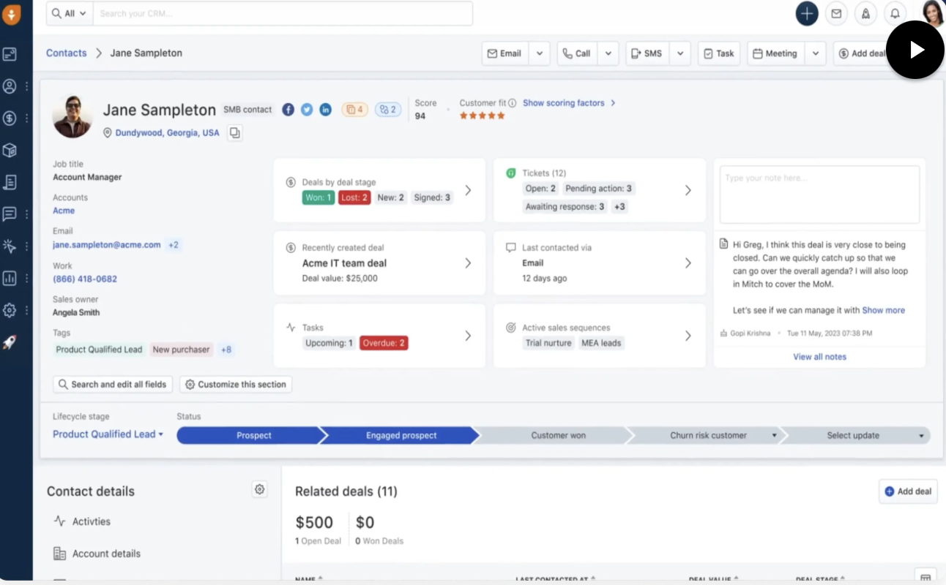The width and height of the screenshot is (946, 585).
Task: Open Jane Sampleton's Twitter profile icon
Action: [307, 110]
